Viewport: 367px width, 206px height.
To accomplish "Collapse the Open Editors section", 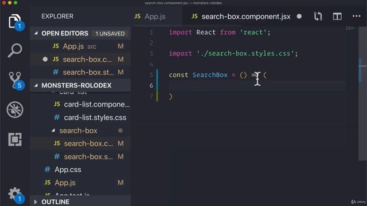I will click(x=36, y=33).
